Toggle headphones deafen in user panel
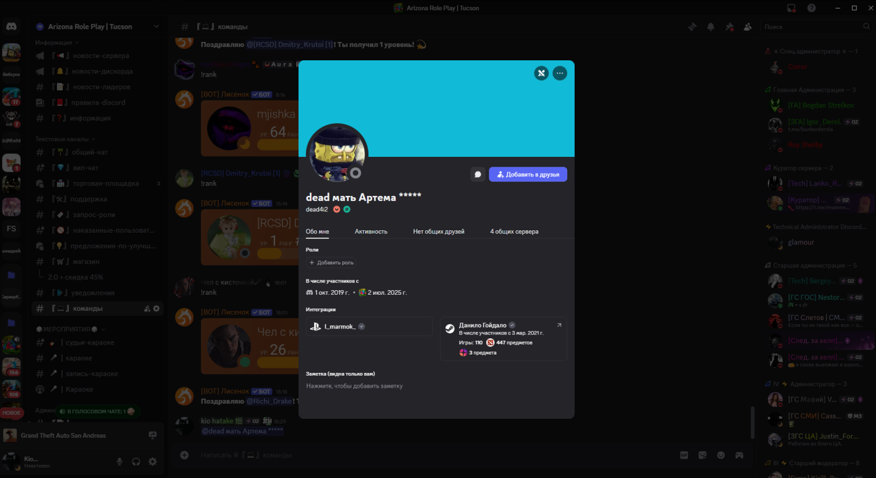This screenshot has width=876, height=478. point(136,461)
